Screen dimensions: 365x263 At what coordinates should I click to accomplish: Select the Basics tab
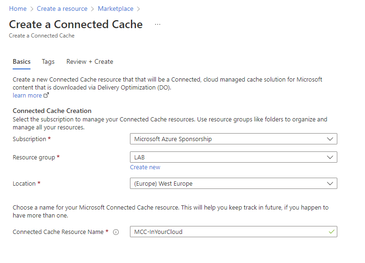(22, 61)
